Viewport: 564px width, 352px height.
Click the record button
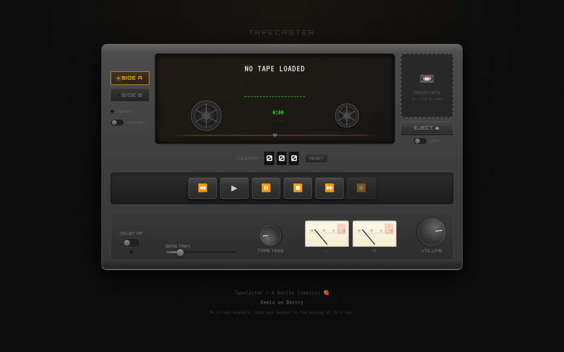[361, 188]
